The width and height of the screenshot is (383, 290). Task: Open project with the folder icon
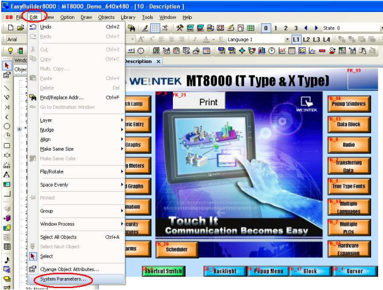[21, 28]
